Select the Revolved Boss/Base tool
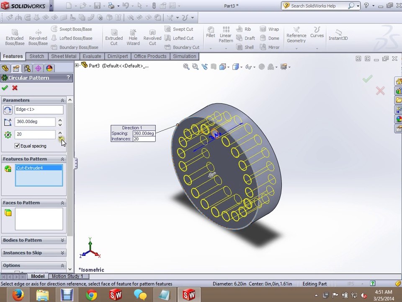This screenshot has width=402, height=302. pyautogui.click(x=38, y=37)
